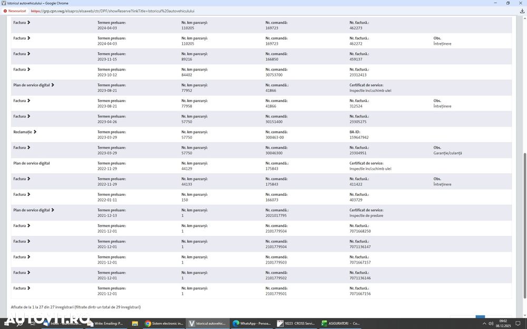Screen dimensions: 527x329
Task: Select BA-ID value 159647942
Action: coord(359,137)
